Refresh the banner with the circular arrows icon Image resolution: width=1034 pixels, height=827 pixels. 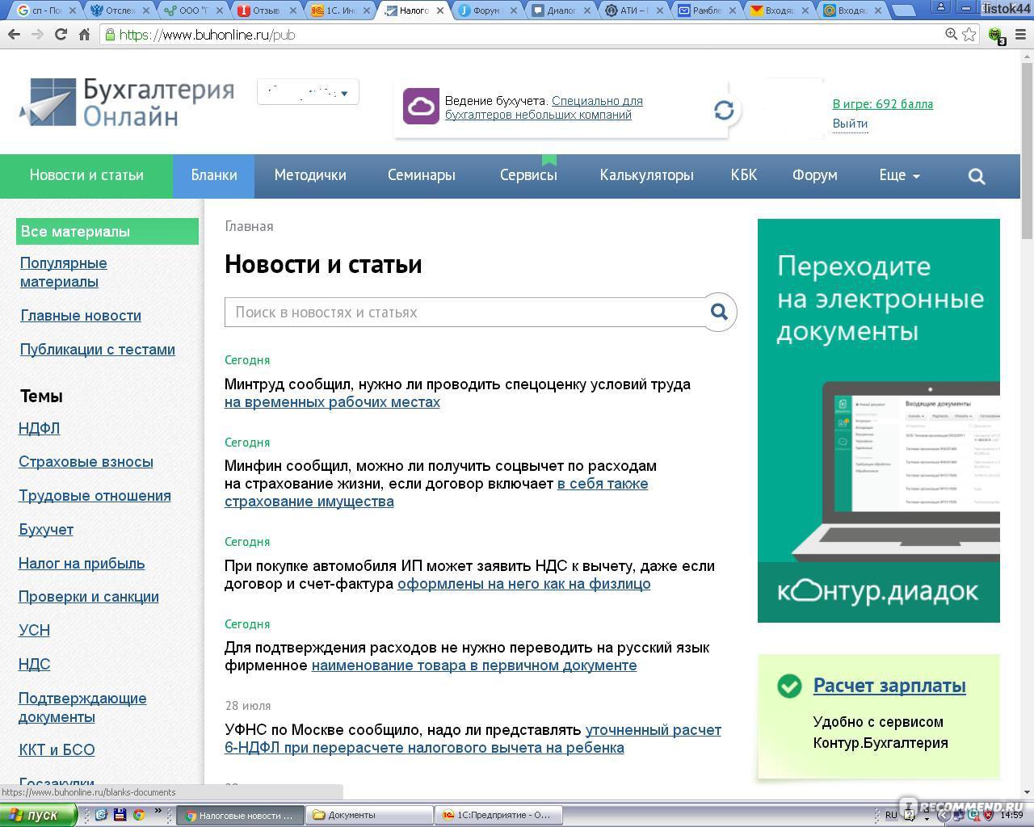coord(724,110)
